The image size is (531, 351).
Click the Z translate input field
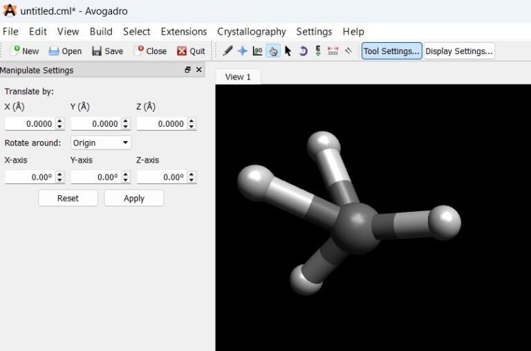pos(162,123)
